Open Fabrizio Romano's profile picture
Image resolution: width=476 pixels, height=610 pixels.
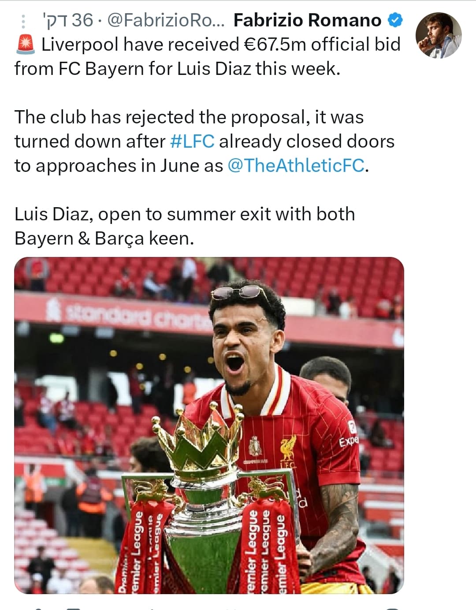tap(439, 35)
